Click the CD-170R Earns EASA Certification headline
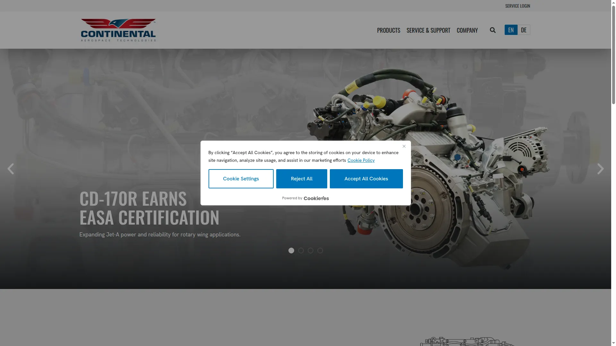This screenshot has width=616, height=346. (149, 208)
